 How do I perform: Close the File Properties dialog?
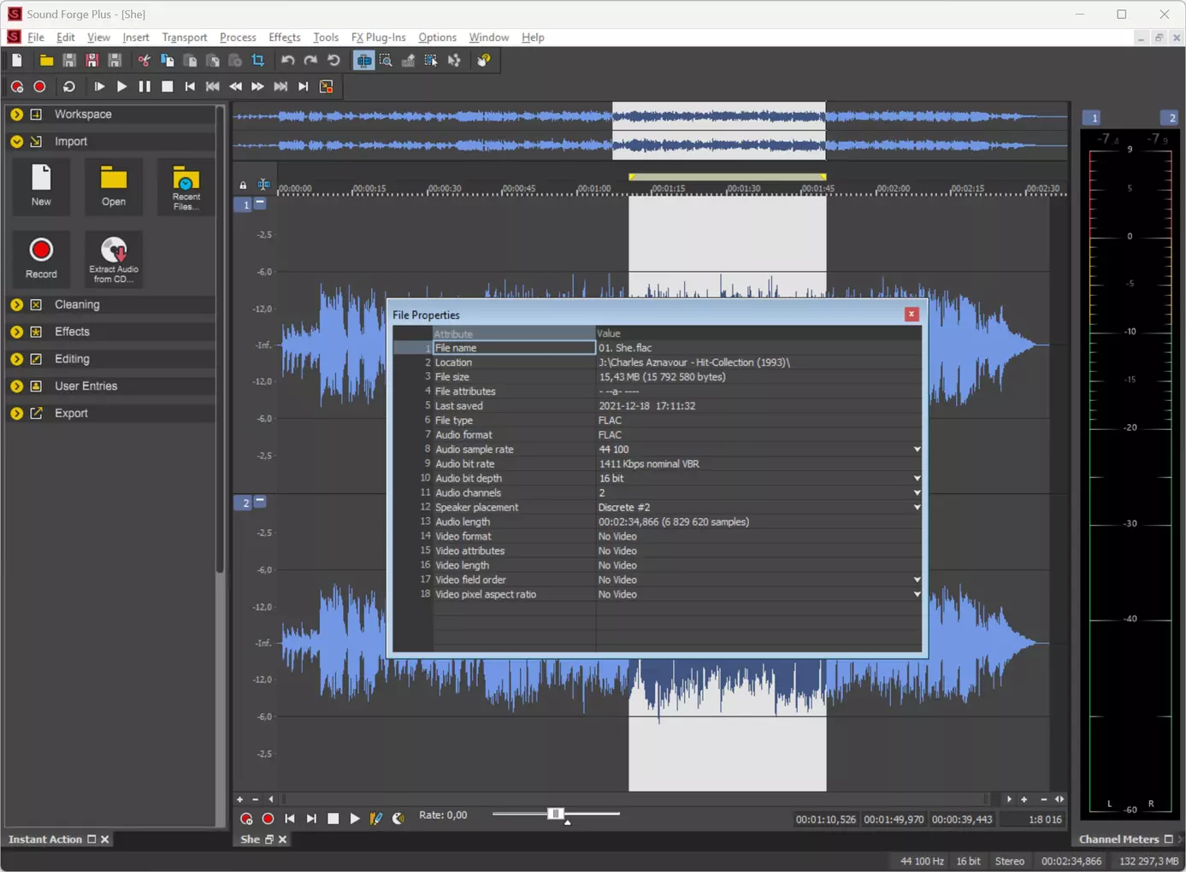tap(912, 315)
